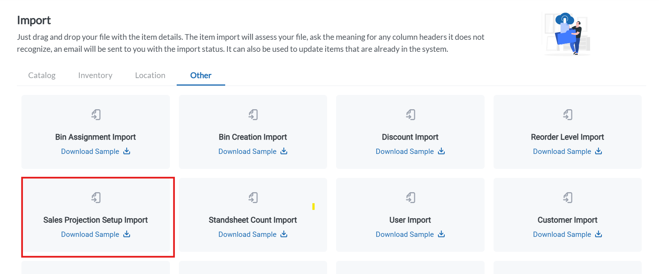This screenshot has width=659, height=274.
Task: Click download arrow icon for Standsheet Count sample
Action: click(284, 234)
